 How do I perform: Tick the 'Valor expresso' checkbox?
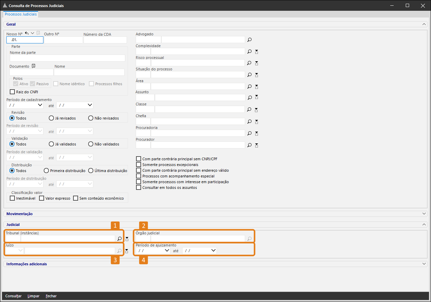(x=42, y=198)
